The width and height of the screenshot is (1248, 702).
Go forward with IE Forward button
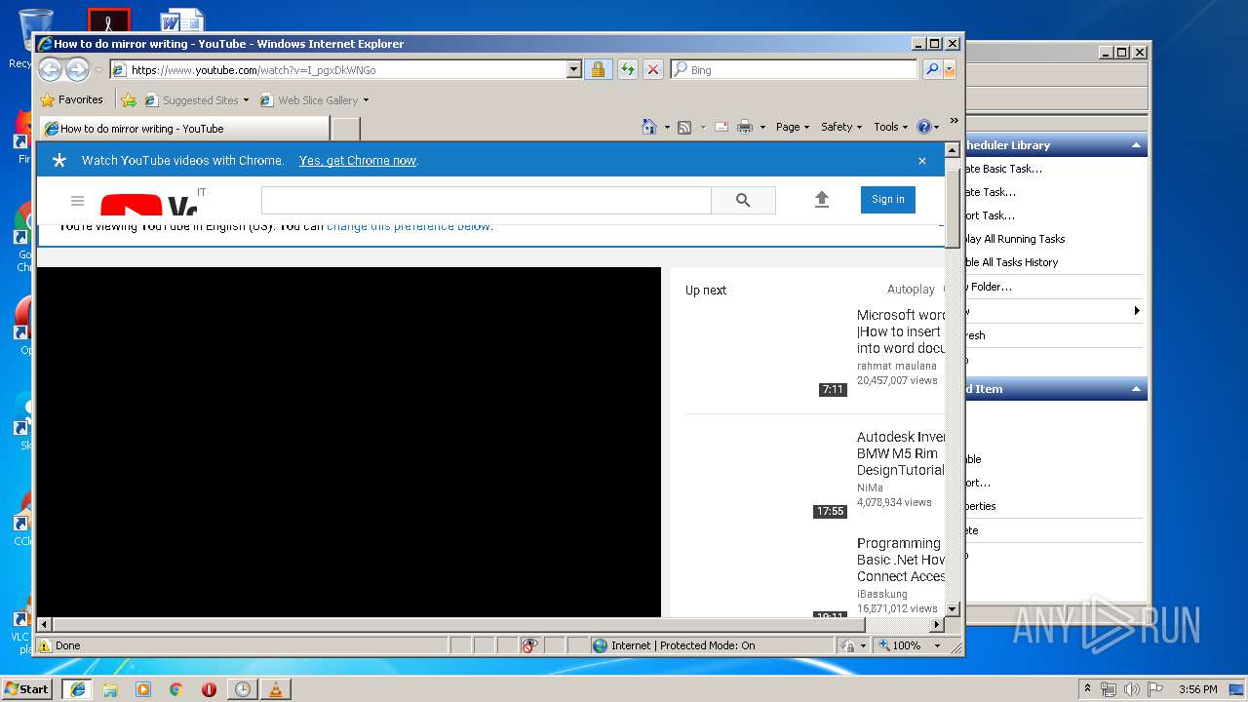click(77, 69)
